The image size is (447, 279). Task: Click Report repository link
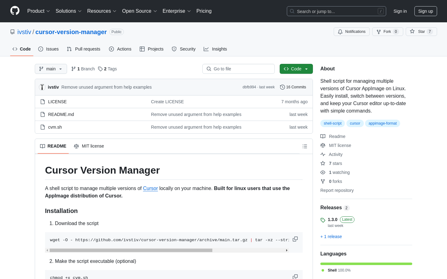pyautogui.click(x=337, y=190)
